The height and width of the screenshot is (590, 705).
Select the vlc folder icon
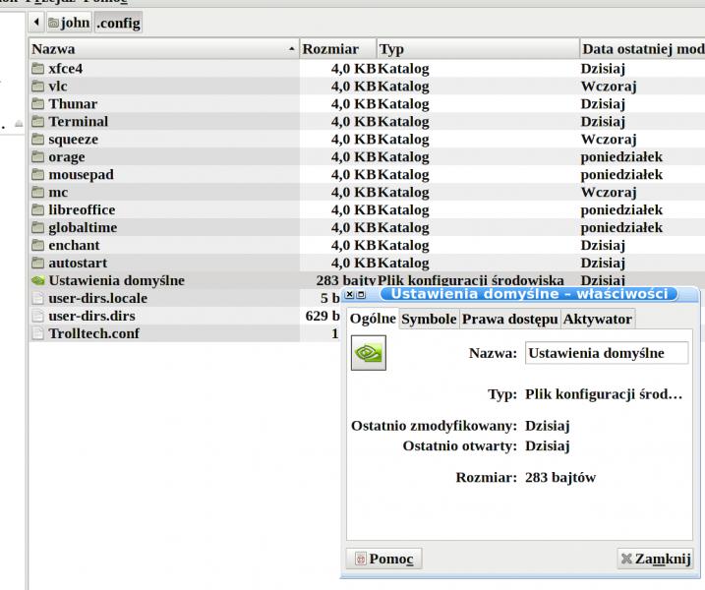38,87
